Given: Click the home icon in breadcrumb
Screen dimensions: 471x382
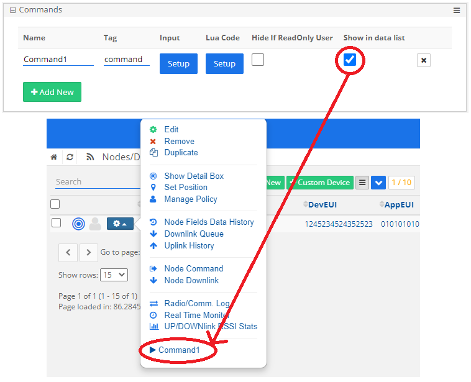Looking at the screenshot, I should point(54,157).
